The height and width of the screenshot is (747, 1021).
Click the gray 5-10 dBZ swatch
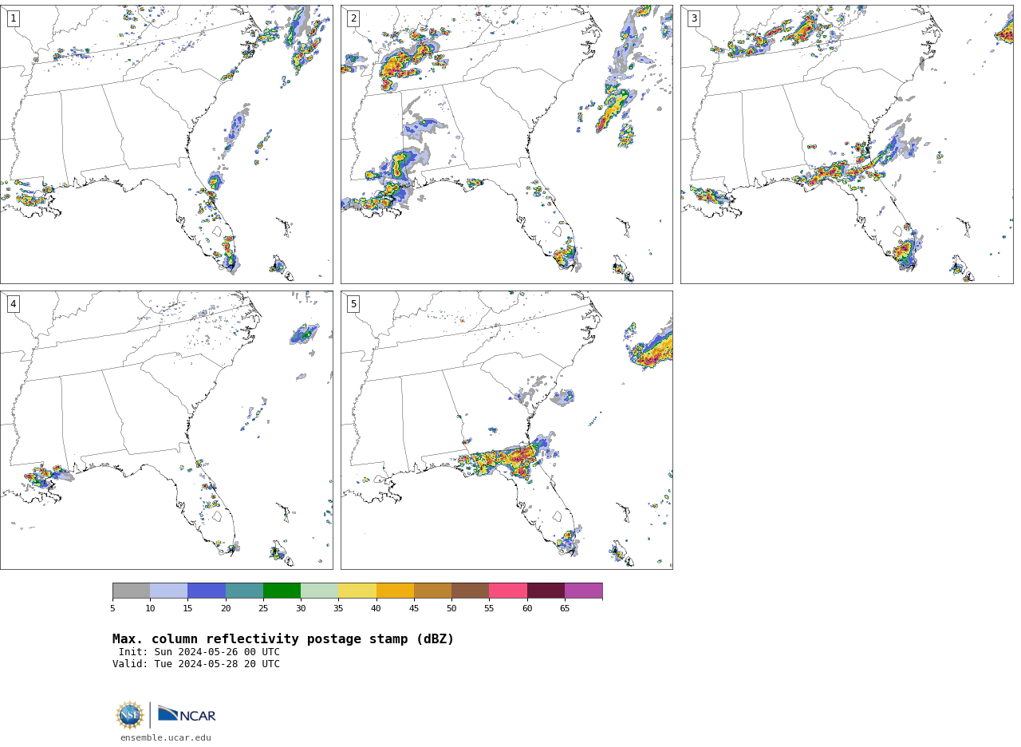(x=131, y=591)
